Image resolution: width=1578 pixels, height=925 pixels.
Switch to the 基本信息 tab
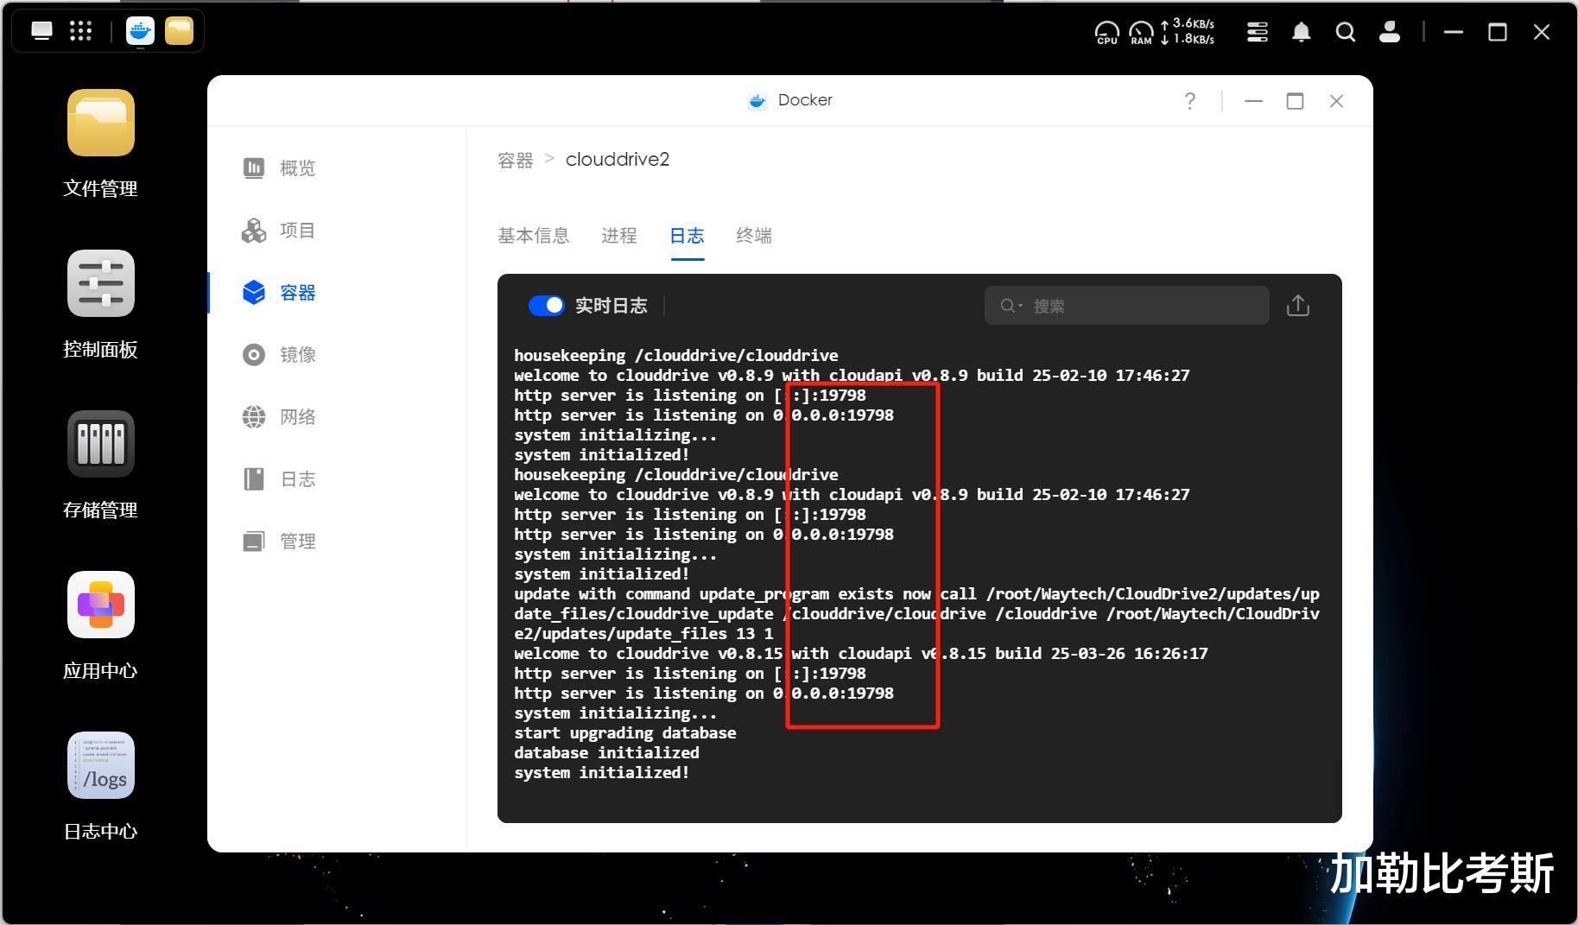pyautogui.click(x=533, y=236)
